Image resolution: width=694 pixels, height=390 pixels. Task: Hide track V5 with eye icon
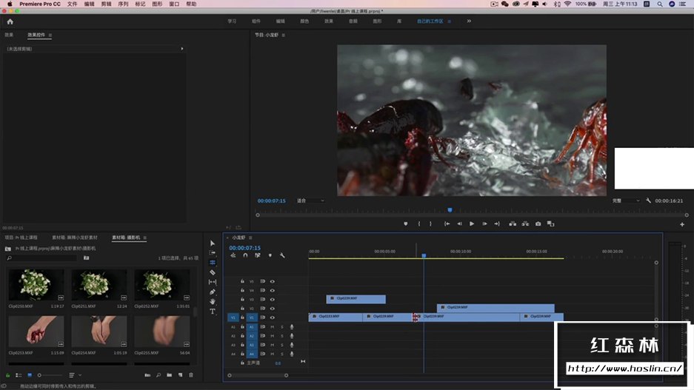coord(272,281)
